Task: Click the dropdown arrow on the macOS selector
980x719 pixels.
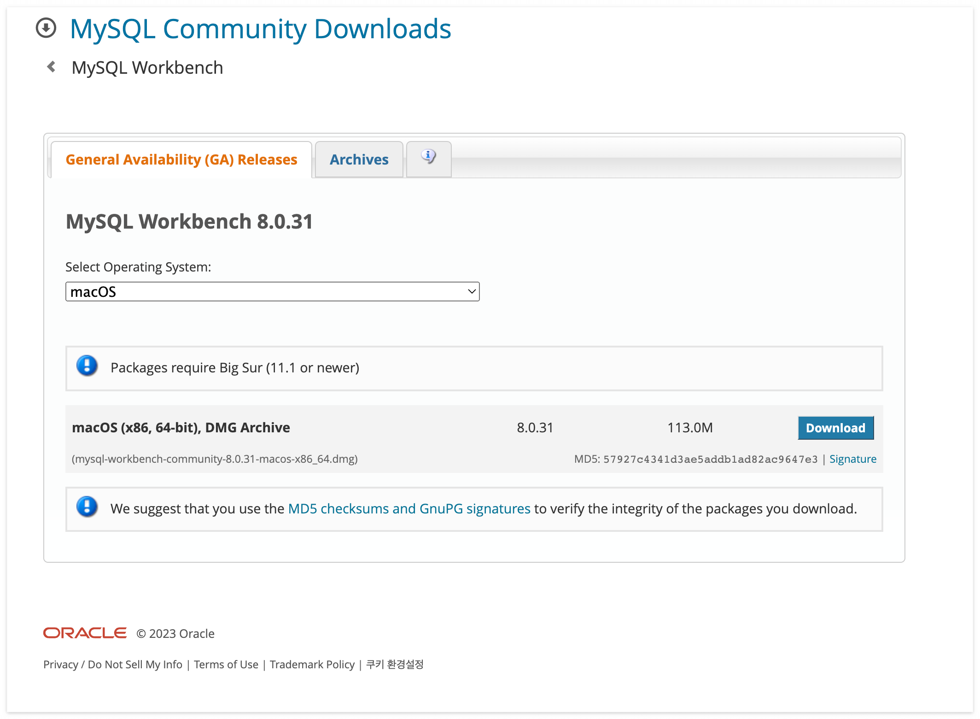Action: click(471, 292)
